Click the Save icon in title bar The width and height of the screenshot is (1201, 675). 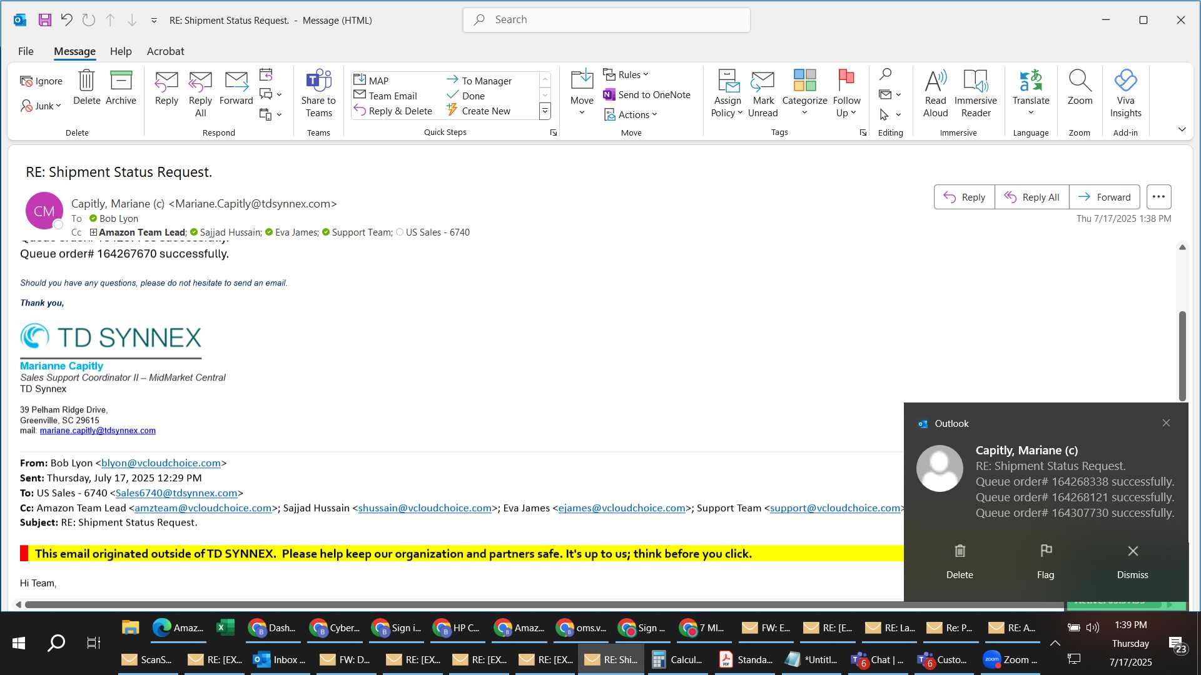click(44, 20)
